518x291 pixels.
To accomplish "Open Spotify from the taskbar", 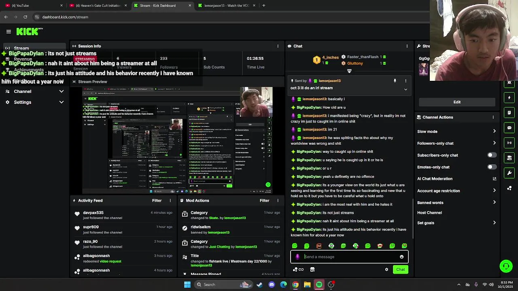I will [x=319, y=285].
